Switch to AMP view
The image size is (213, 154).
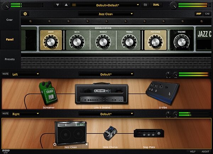coord(198,13)
